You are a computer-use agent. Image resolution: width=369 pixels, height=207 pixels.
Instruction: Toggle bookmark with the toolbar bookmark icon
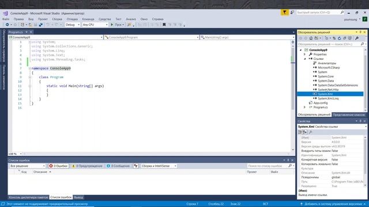164,25
